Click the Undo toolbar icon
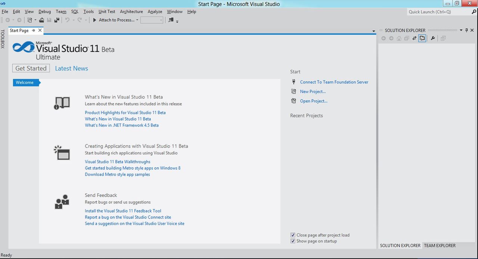Image resolution: width=478 pixels, height=259 pixels. tap(68, 20)
